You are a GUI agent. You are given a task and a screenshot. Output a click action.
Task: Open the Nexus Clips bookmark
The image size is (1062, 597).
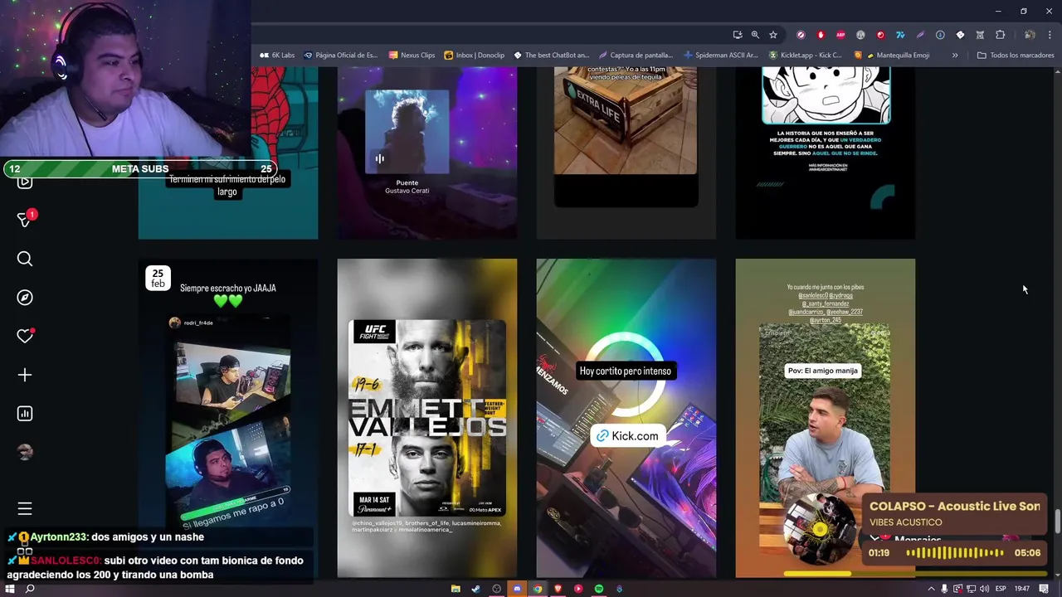[412, 56]
